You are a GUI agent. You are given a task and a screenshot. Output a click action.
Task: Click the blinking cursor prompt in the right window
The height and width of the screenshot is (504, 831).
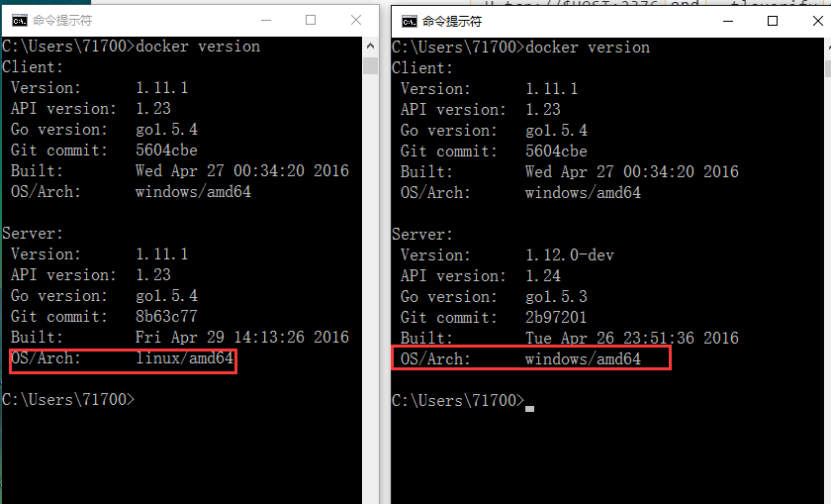coord(529,409)
